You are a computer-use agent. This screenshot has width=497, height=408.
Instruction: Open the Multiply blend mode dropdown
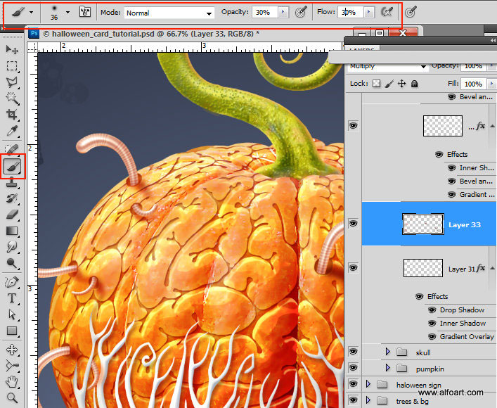pyautogui.click(x=387, y=66)
